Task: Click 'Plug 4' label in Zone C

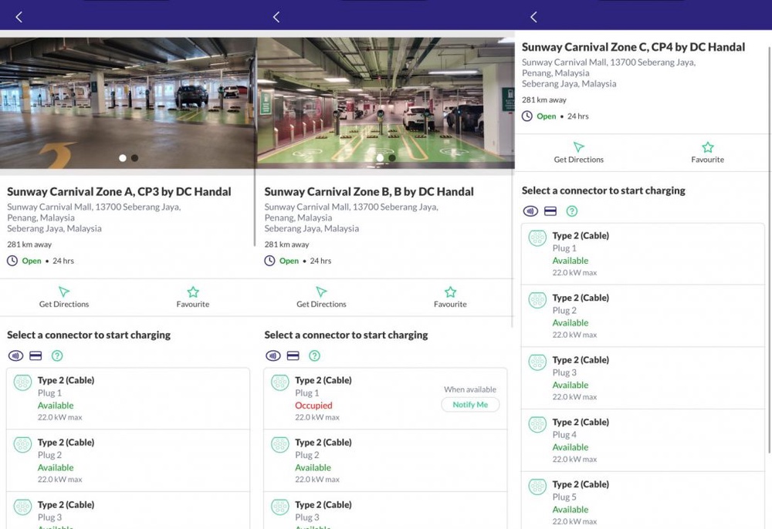Action: [564, 435]
